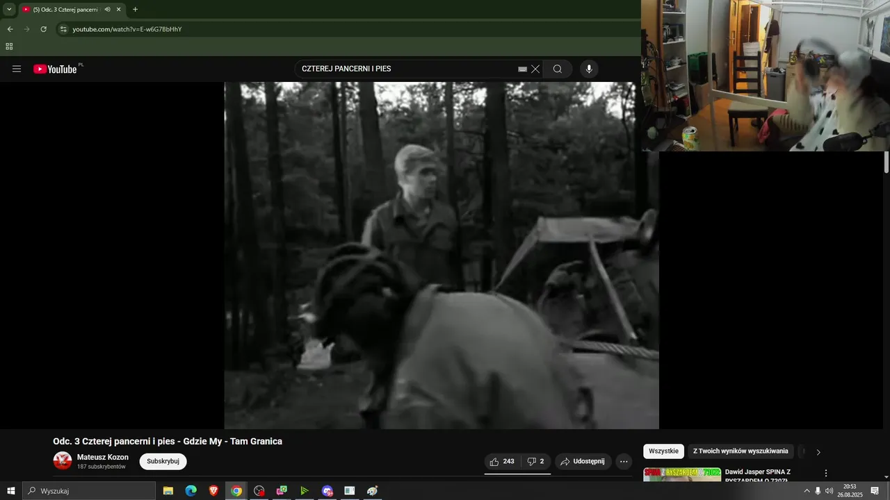
Task: Select the Wszystkie filter chip
Action: click(x=663, y=451)
